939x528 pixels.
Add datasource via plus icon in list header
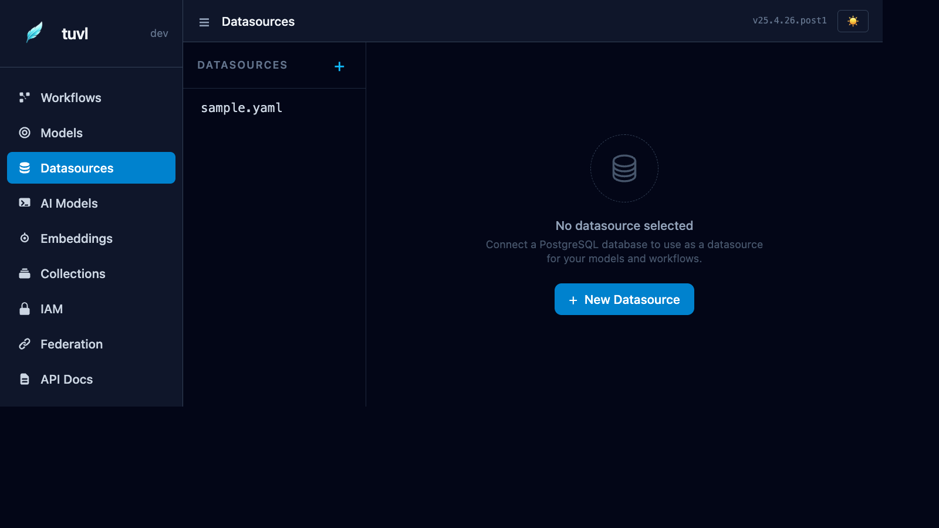click(x=339, y=66)
